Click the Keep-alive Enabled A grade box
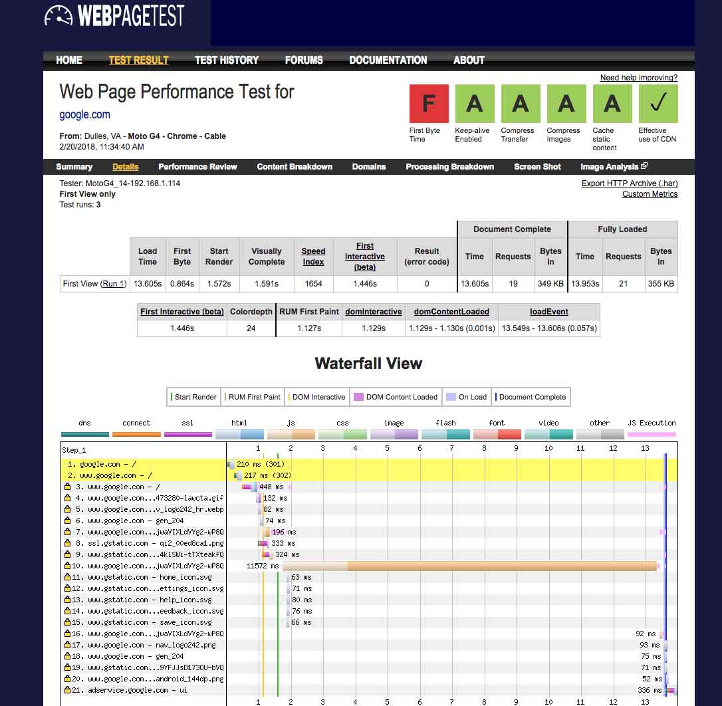The height and width of the screenshot is (706, 722). (x=474, y=104)
